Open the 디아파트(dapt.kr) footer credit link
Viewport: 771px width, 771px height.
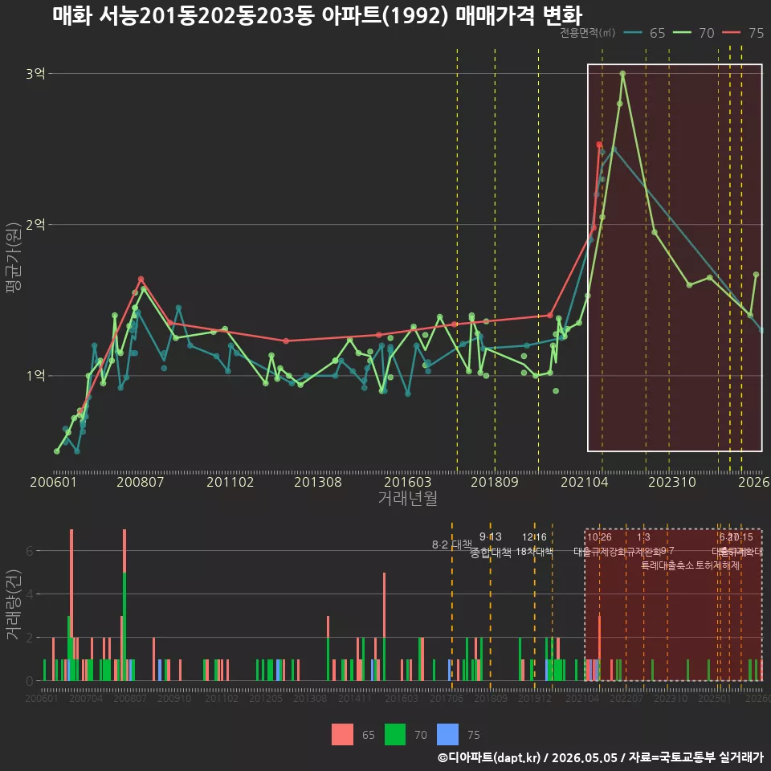pyautogui.click(x=489, y=757)
